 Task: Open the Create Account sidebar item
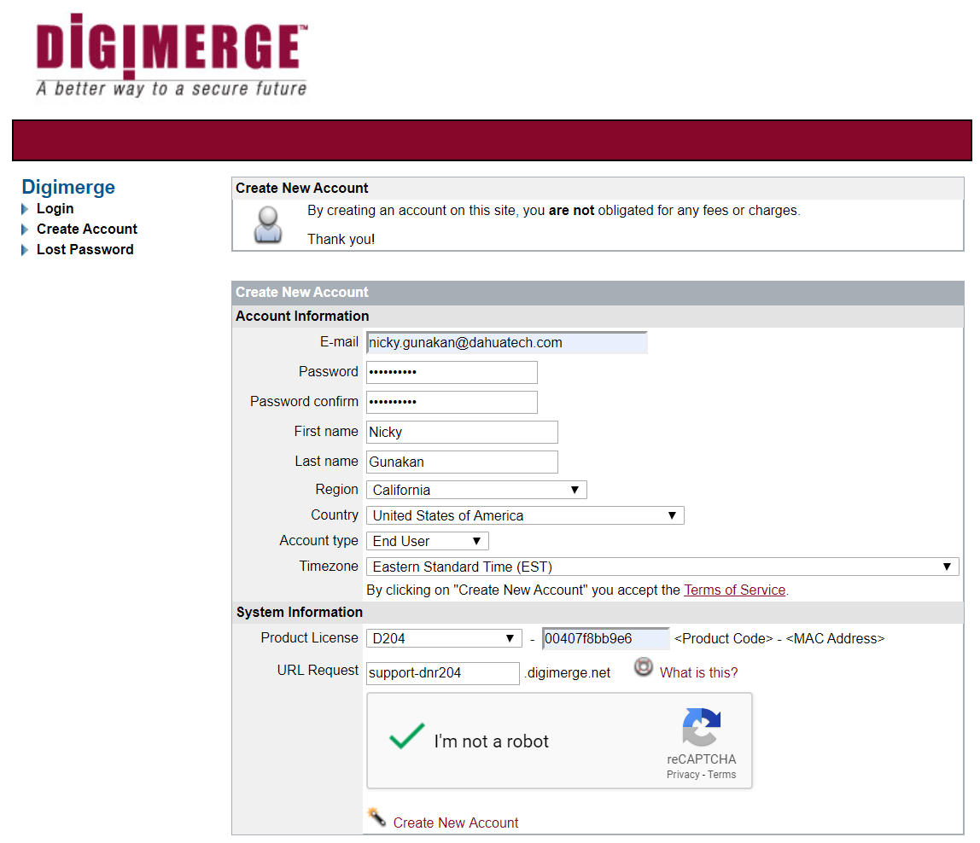[87, 230]
